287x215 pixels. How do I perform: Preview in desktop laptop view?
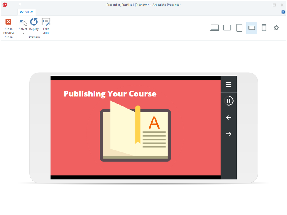[x=215, y=28]
